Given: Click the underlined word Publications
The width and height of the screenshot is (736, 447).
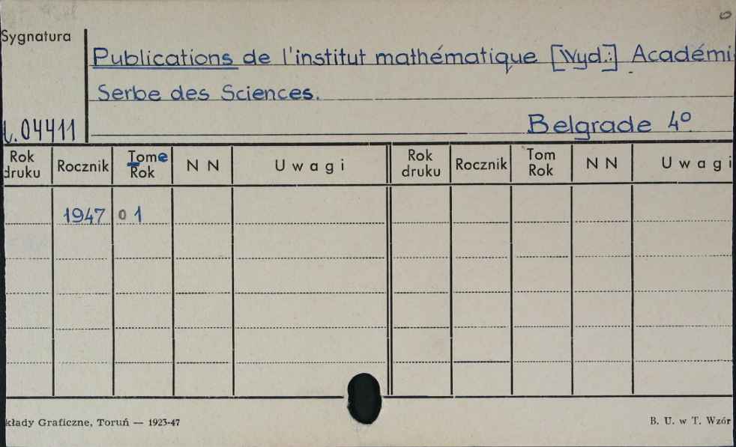Looking at the screenshot, I should [163, 58].
